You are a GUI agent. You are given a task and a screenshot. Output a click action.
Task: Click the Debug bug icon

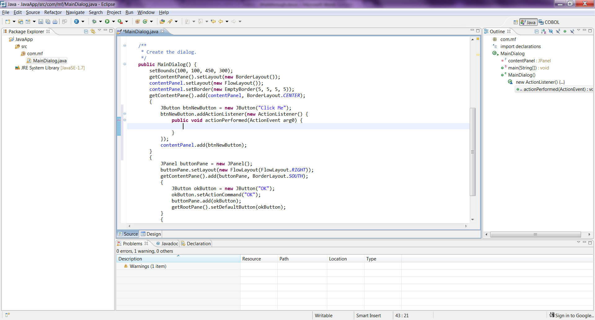coord(94,22)
